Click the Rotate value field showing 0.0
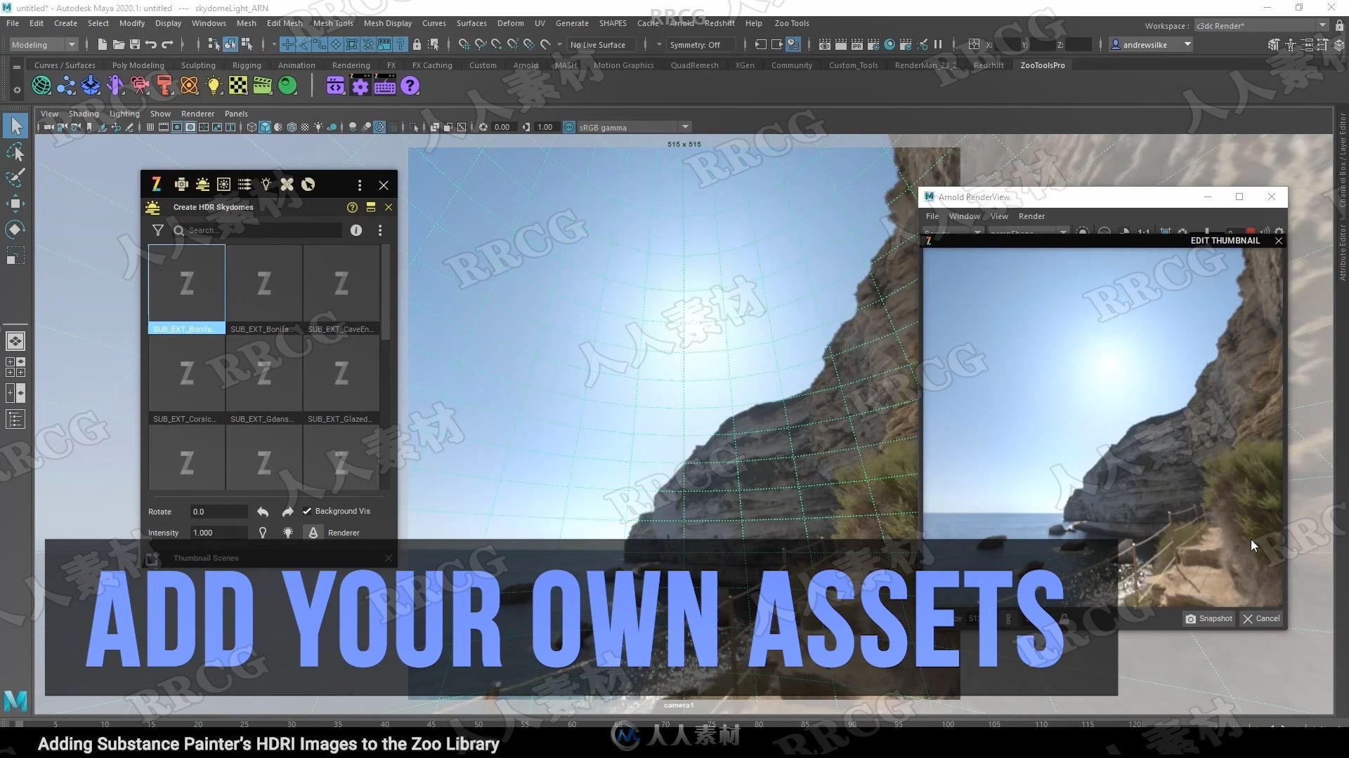The image size is (1349, 758). pos(219,512)
